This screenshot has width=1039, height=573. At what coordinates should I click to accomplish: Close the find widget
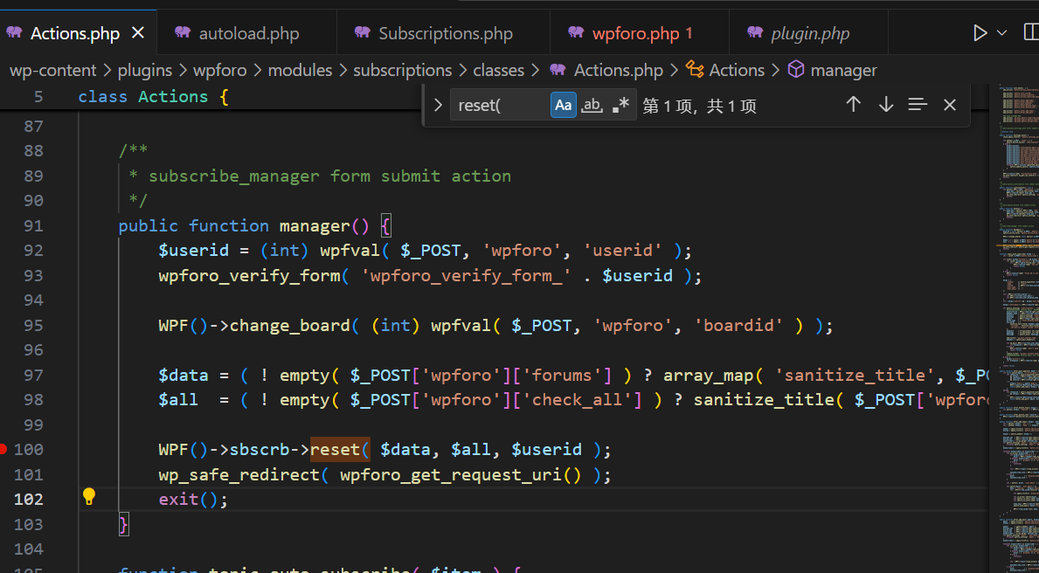[x=950, y=105]
